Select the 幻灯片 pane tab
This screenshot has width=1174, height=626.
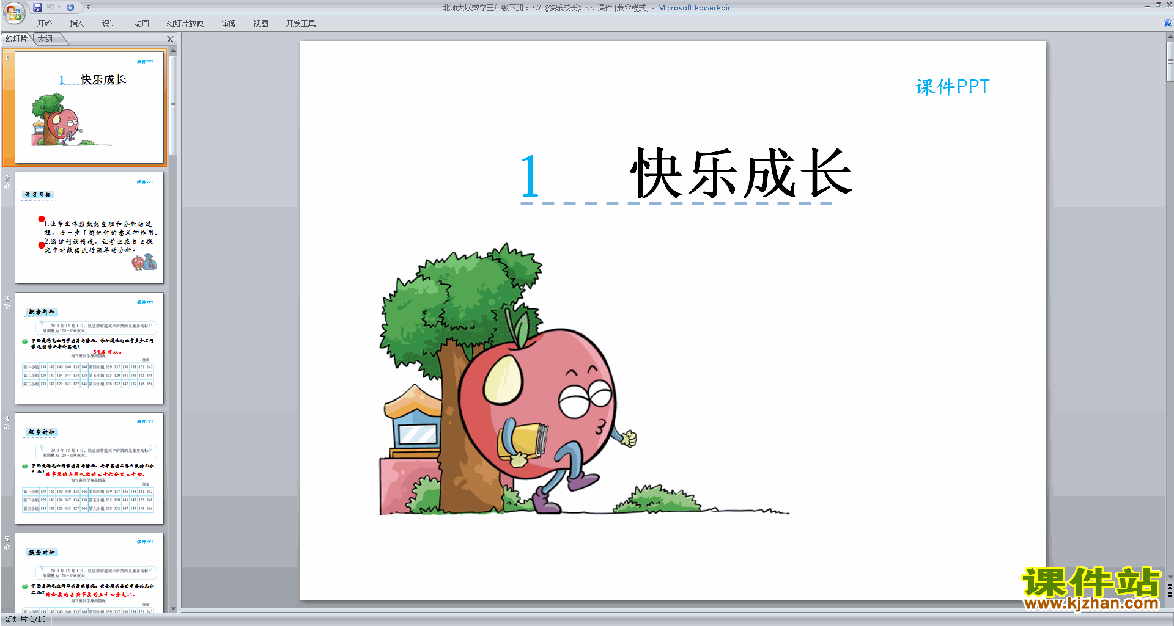[x=17, y=39]
